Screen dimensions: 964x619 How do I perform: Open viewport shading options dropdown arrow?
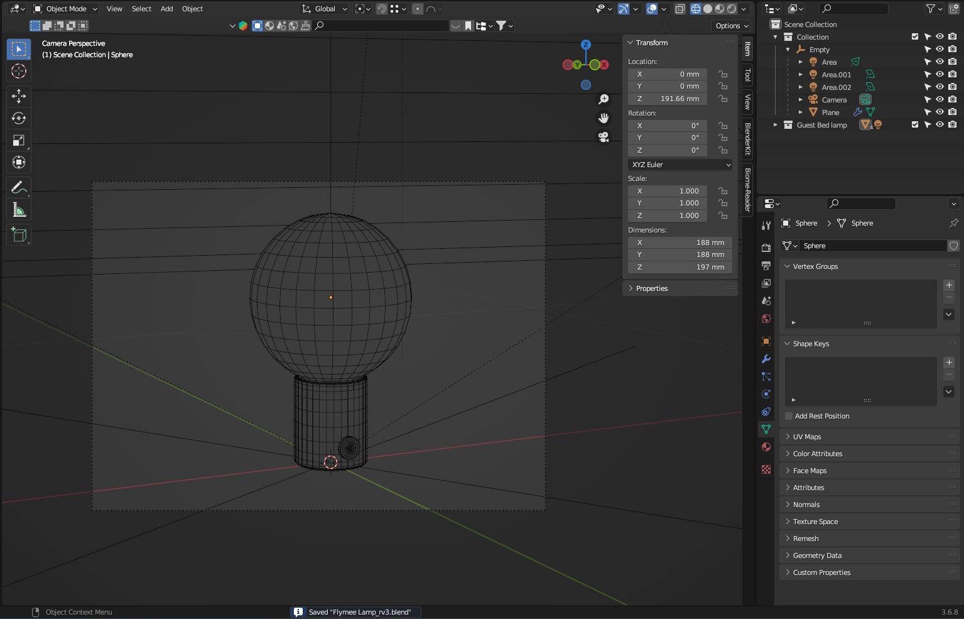point(744,9)
